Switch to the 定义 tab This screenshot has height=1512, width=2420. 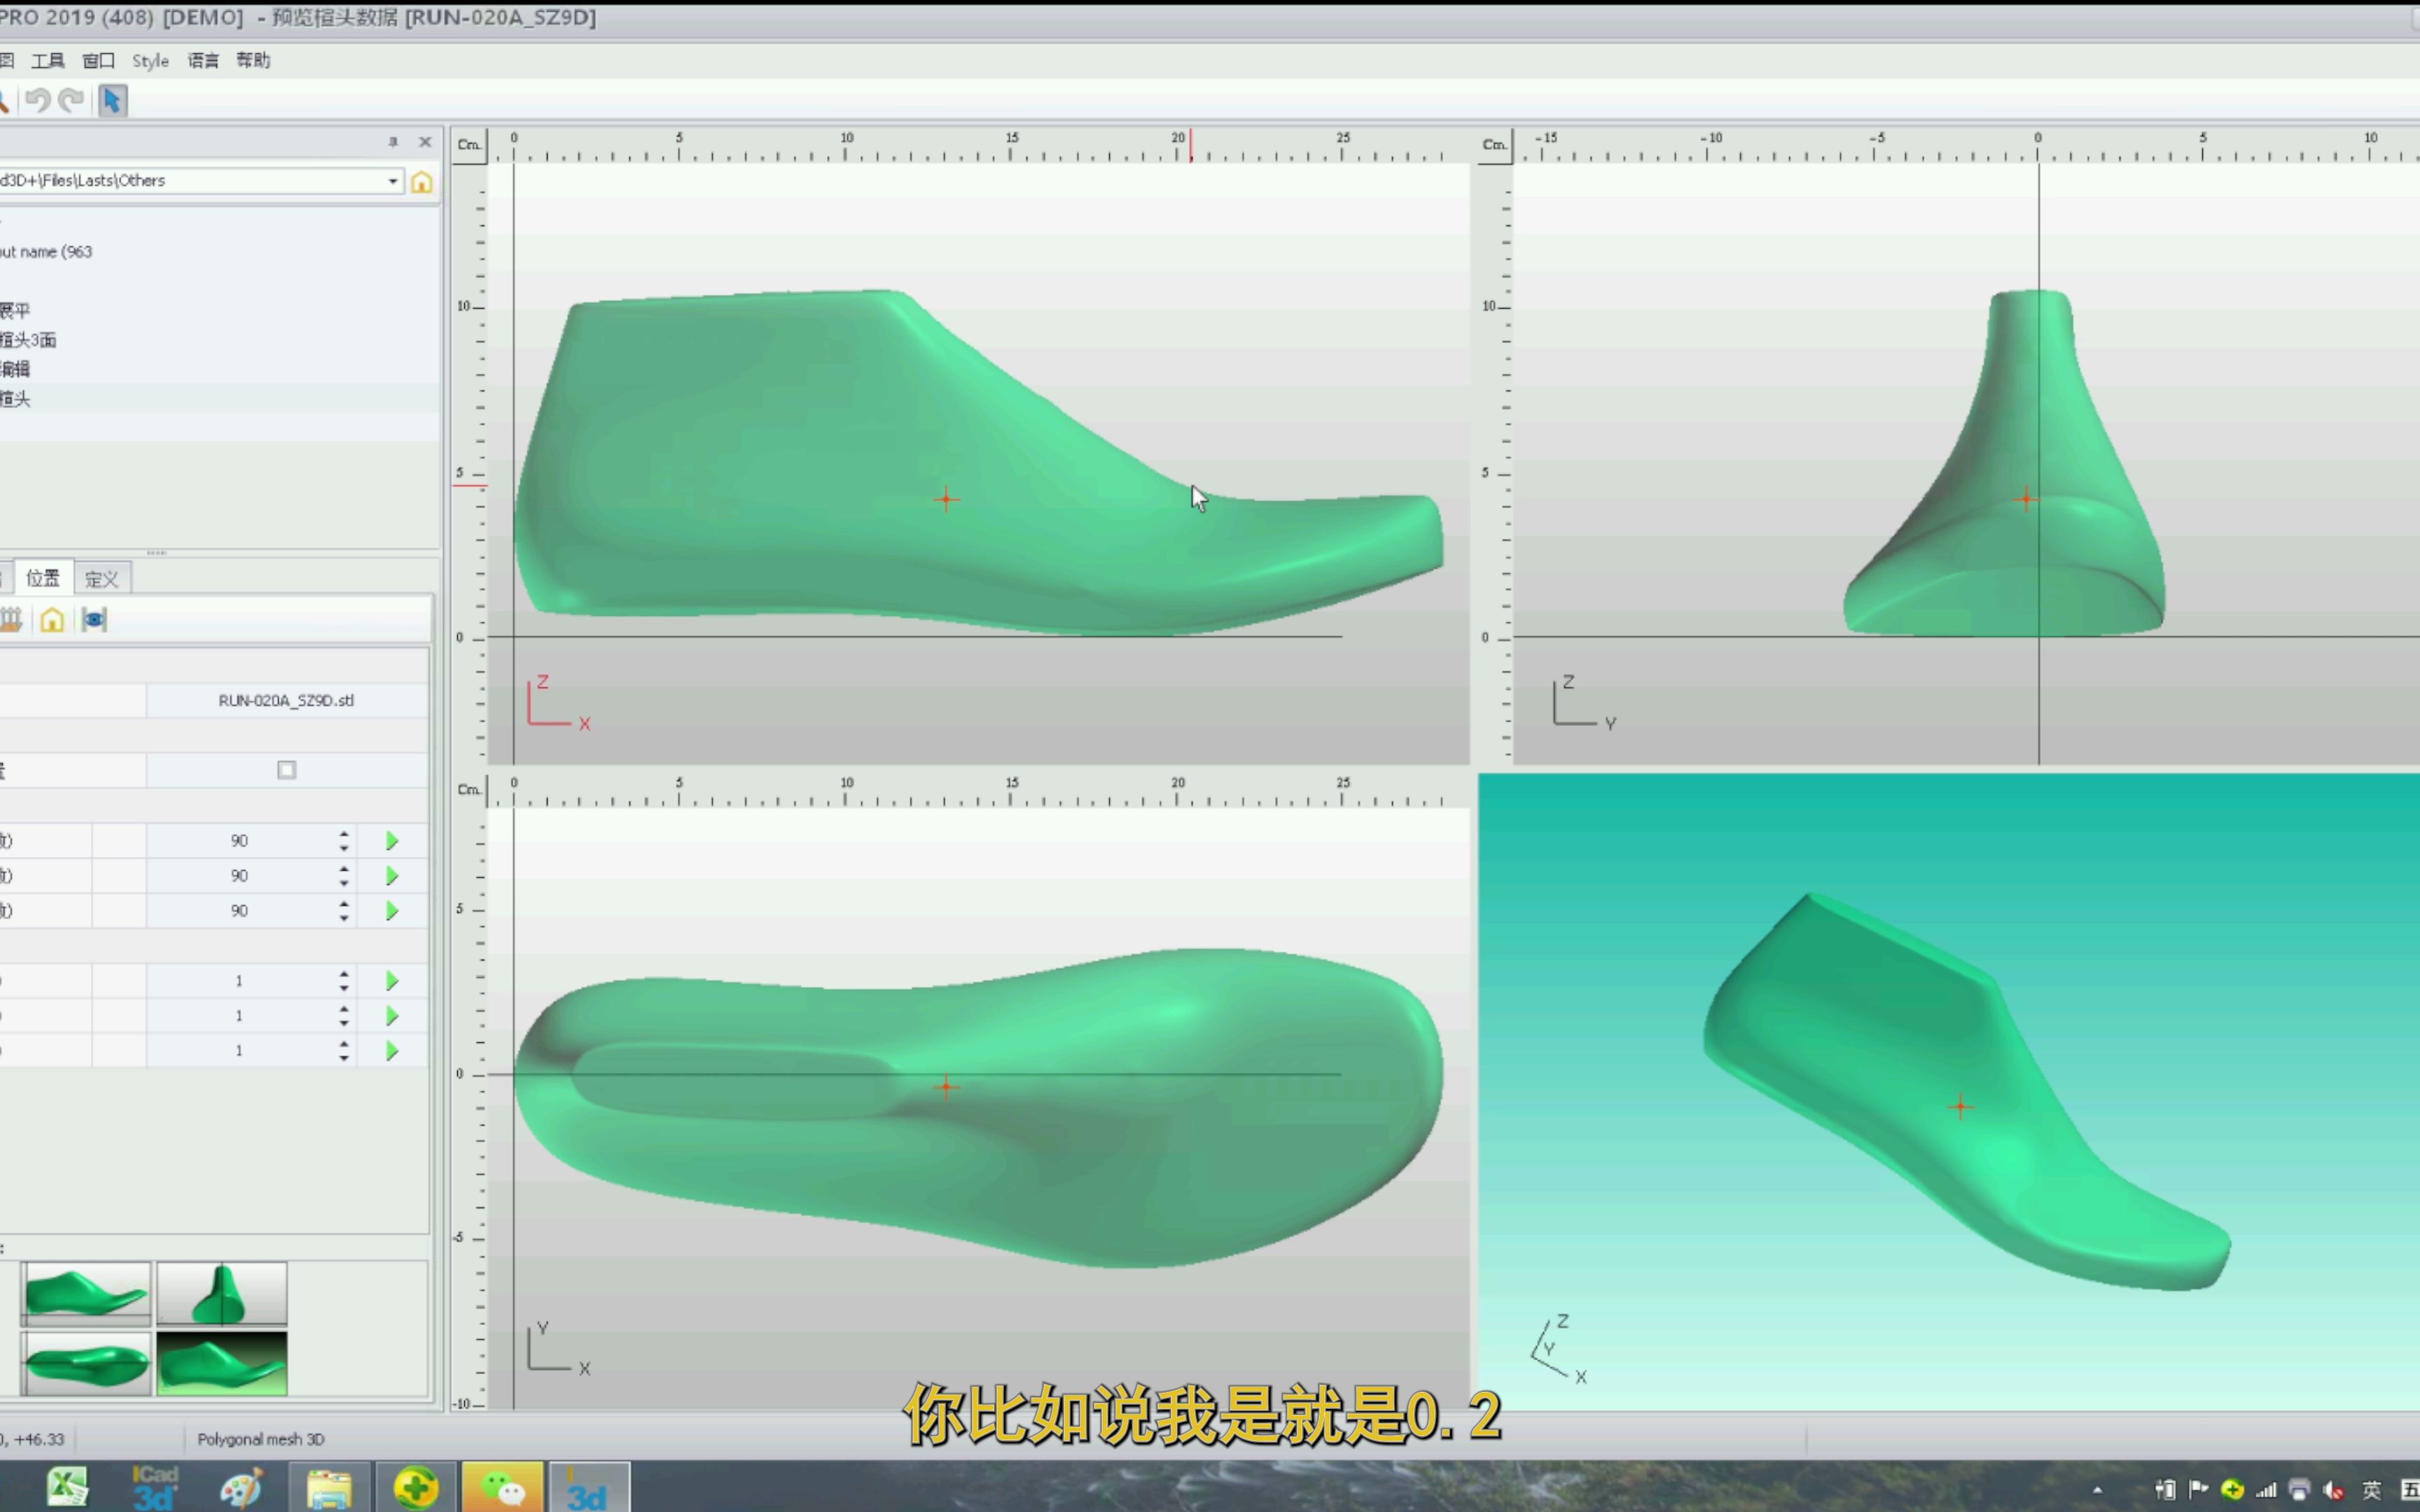tap(102, 579)
